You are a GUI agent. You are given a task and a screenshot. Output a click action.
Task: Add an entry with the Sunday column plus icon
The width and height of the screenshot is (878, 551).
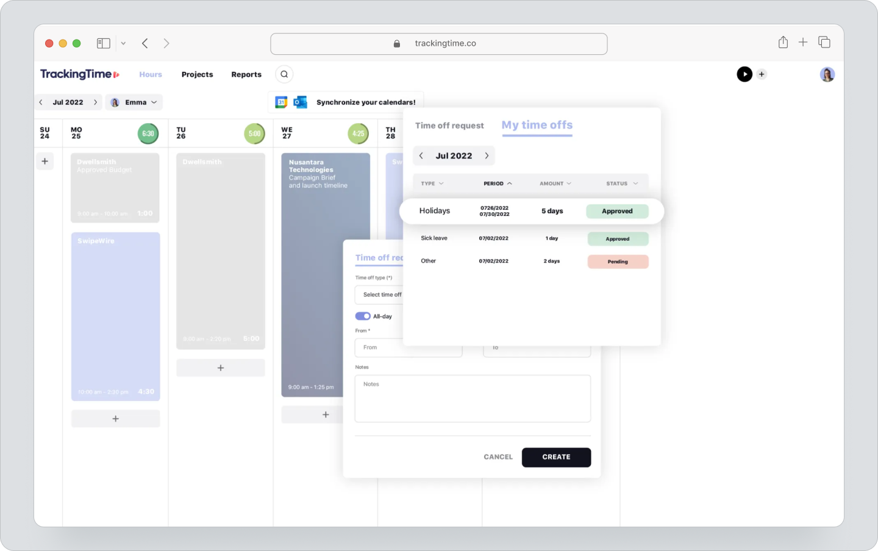[45, 161]
